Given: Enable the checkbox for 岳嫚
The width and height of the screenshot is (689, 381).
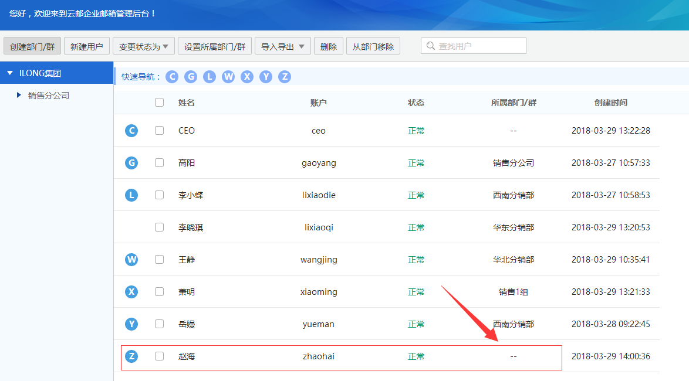Looking at the screenshot, I should click(160, 324).
